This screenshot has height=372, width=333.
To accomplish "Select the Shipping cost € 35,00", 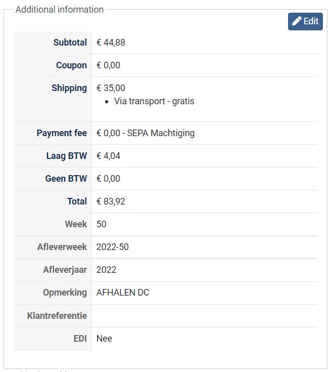I will (111, 88).
